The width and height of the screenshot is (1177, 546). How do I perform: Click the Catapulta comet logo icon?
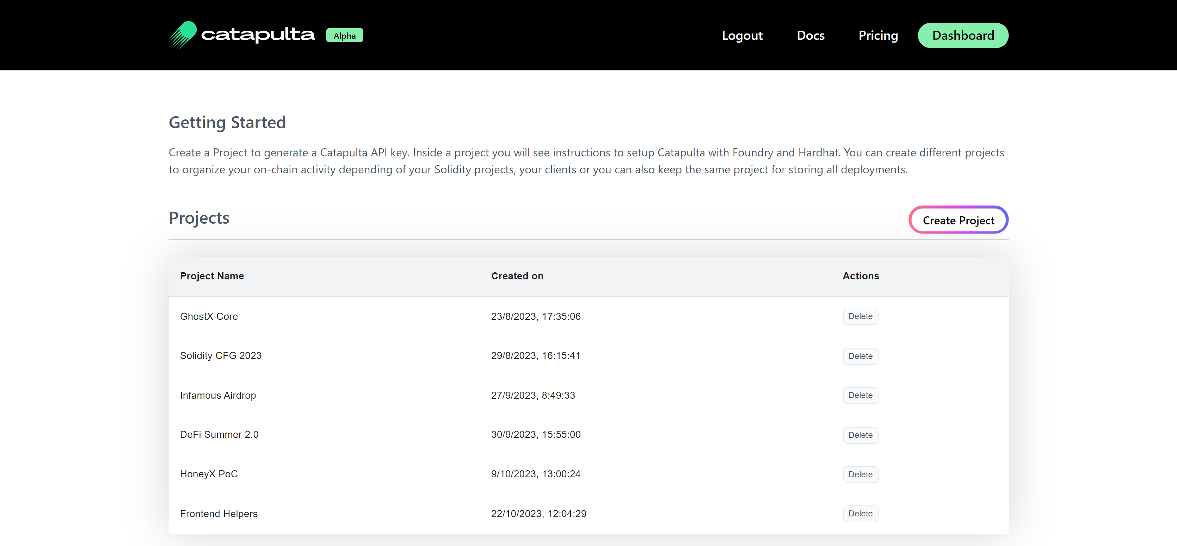183,35
